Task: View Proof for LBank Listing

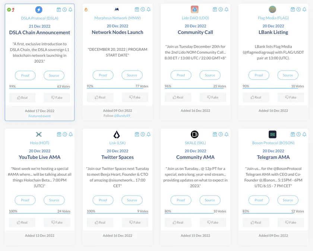Action: (259, 75)
